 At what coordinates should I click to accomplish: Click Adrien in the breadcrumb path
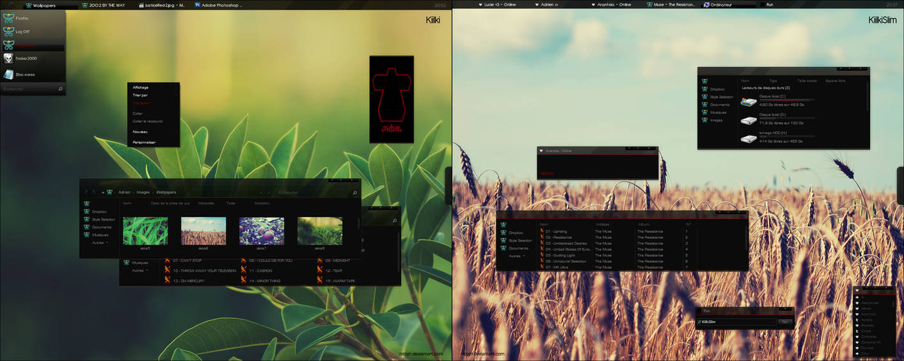coord(124,192)
